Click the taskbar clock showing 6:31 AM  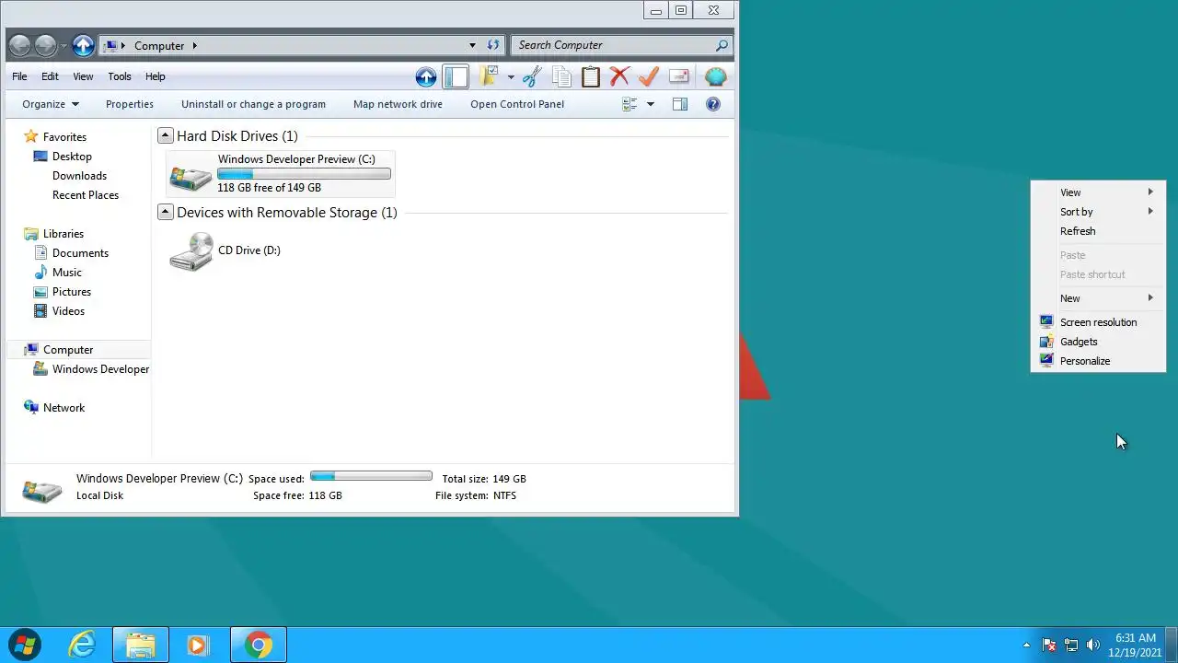point(1135,645)
